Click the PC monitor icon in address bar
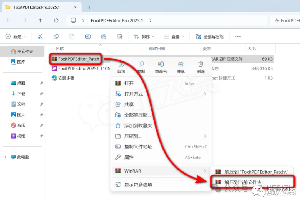Image resolution: width=300 pixels, height=200 pixels. coord(73,20)
